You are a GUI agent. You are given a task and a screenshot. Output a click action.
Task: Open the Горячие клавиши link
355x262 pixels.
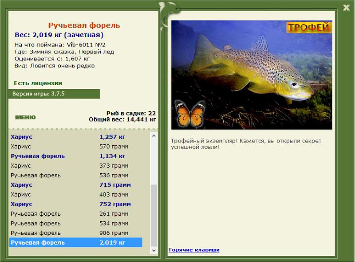click(194, 250)
